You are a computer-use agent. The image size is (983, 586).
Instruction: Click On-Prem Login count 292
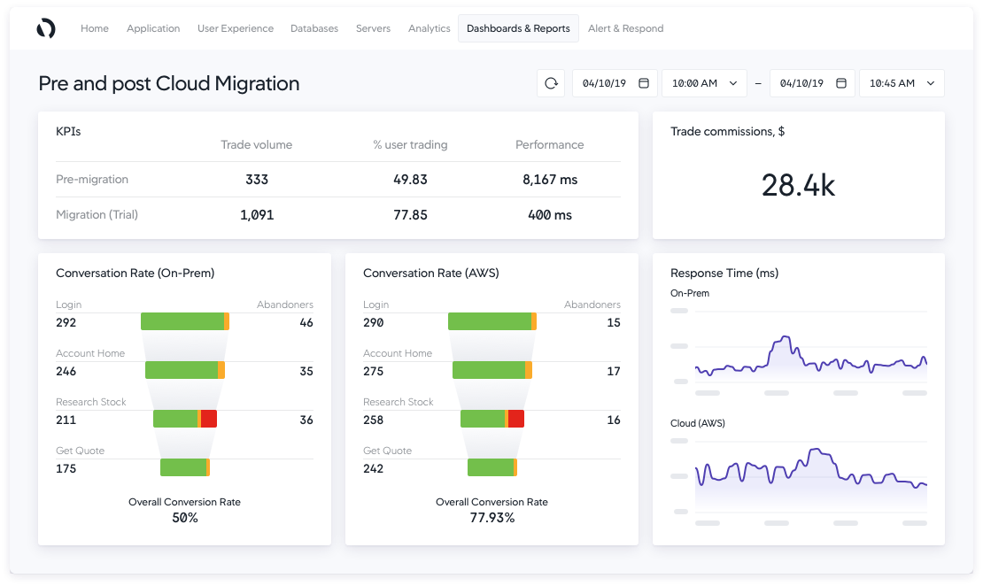pyautogui.click(x=66, y=323)
